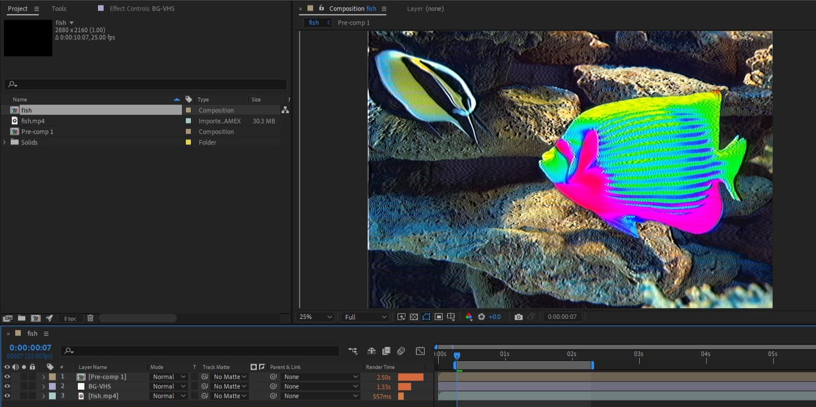Click pick whip for Pre-comp 1 track matte
The height and width of the screenshot is (407, 816).
(x=205, y=377)
